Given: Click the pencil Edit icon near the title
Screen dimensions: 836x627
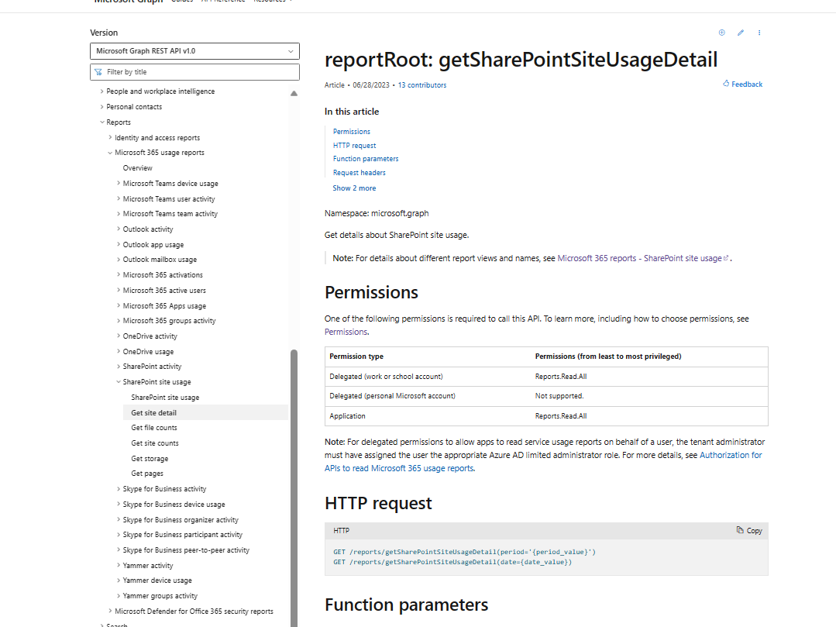Looking at the screenshot, I should point(740,32).
